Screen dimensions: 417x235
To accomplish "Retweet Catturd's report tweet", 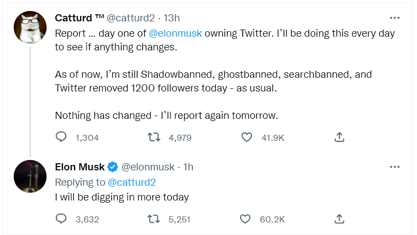I will pos(155,137).
